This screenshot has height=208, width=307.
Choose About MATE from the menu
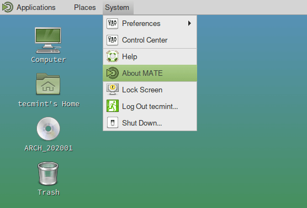click(150, 73)
